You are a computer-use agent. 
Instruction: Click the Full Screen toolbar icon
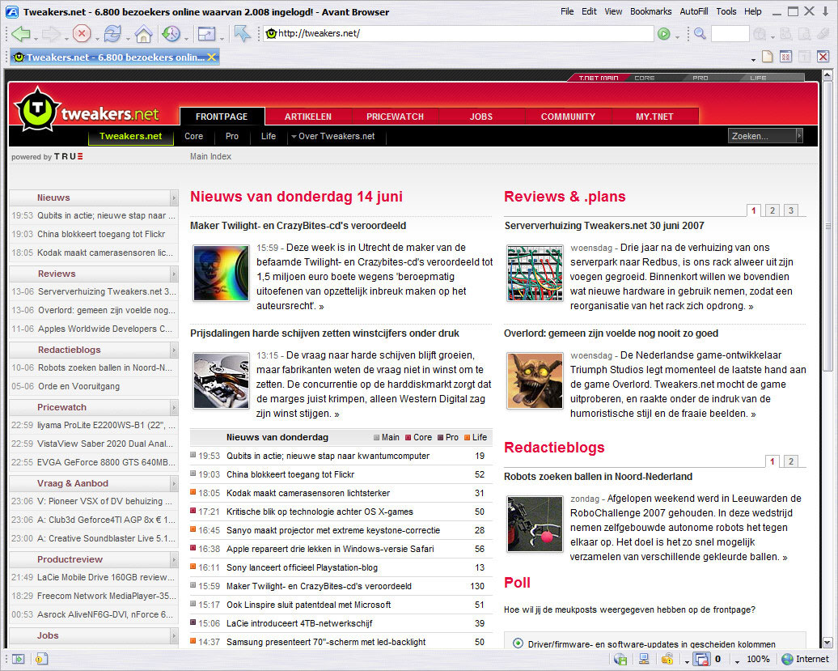pos(206,34)
